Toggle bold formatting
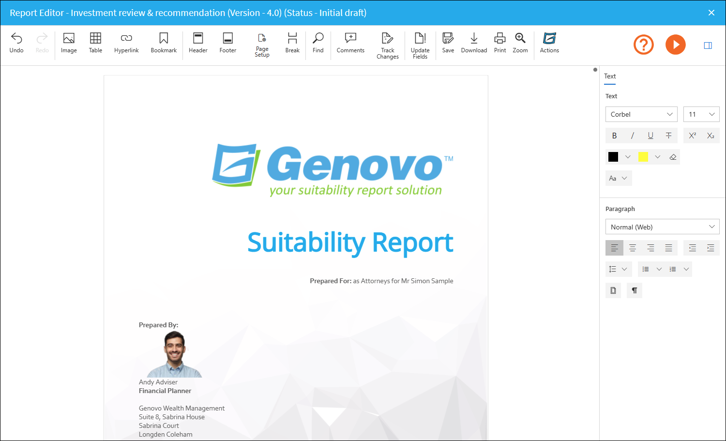 (x=614, y=136)
